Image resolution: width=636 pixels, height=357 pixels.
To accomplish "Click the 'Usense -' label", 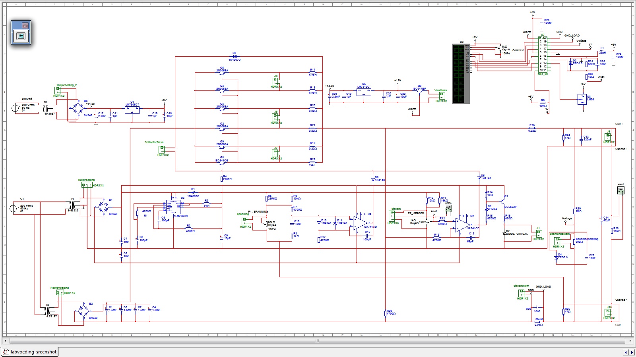I will click(x=620, y=300).
